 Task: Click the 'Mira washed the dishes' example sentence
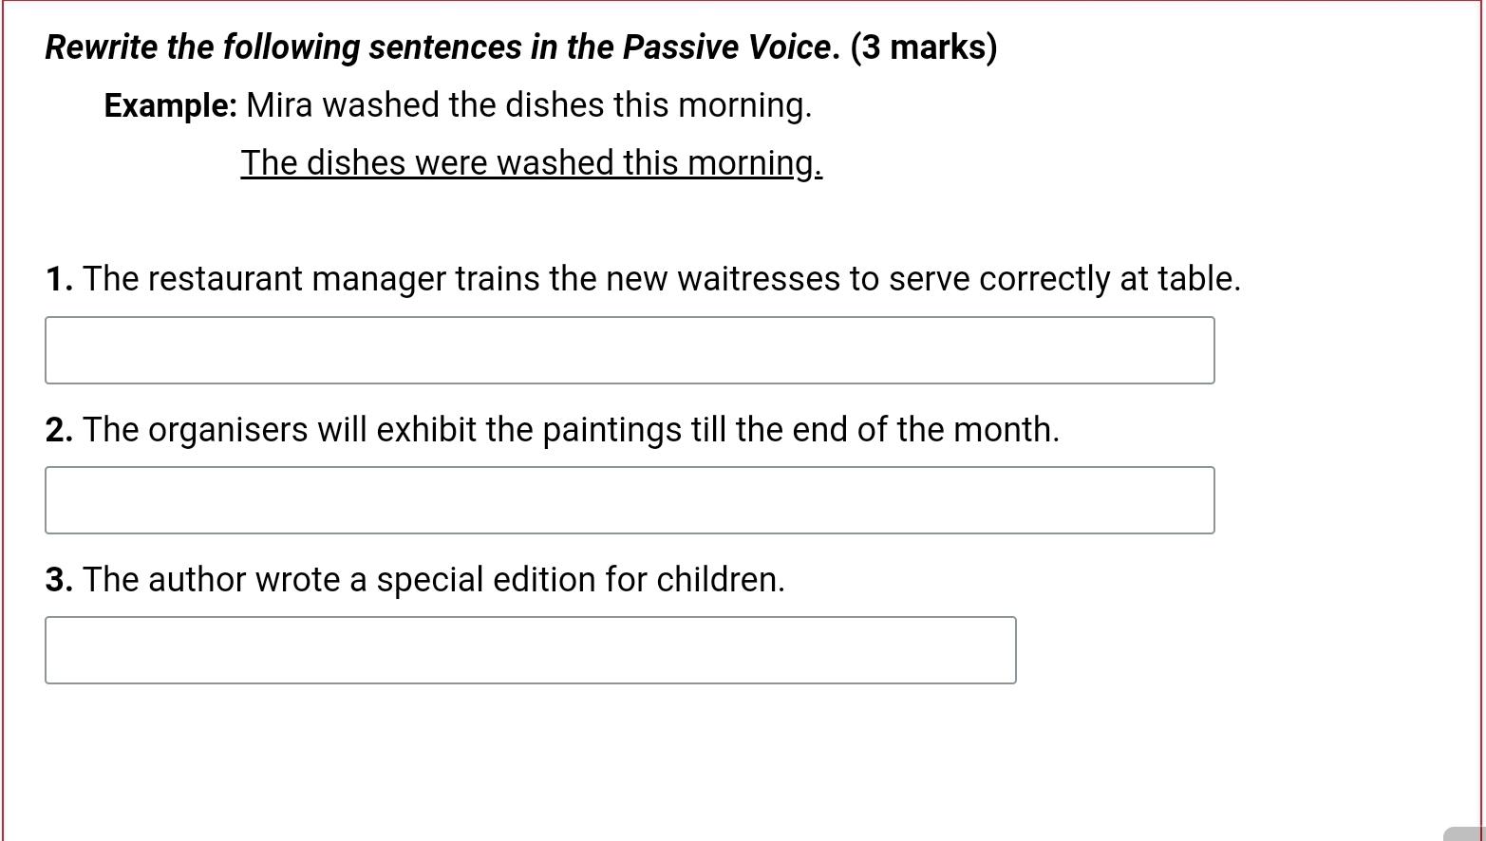click(x=529, y=104)
